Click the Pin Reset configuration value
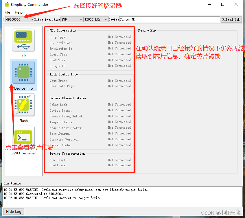Image resolution: width=245 pixels, height=218 pixels. pos(119,160)
